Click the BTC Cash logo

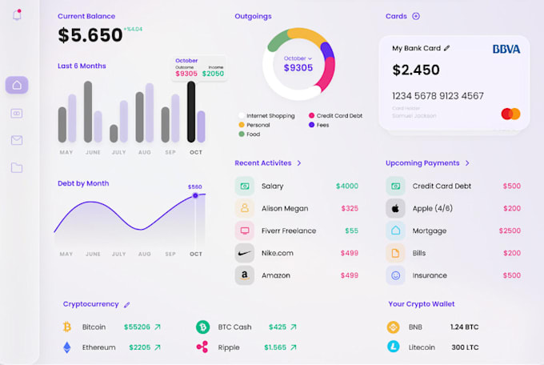(202, 327)
